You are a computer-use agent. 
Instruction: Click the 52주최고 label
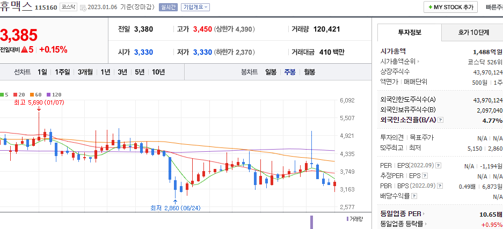pos(392,148)
